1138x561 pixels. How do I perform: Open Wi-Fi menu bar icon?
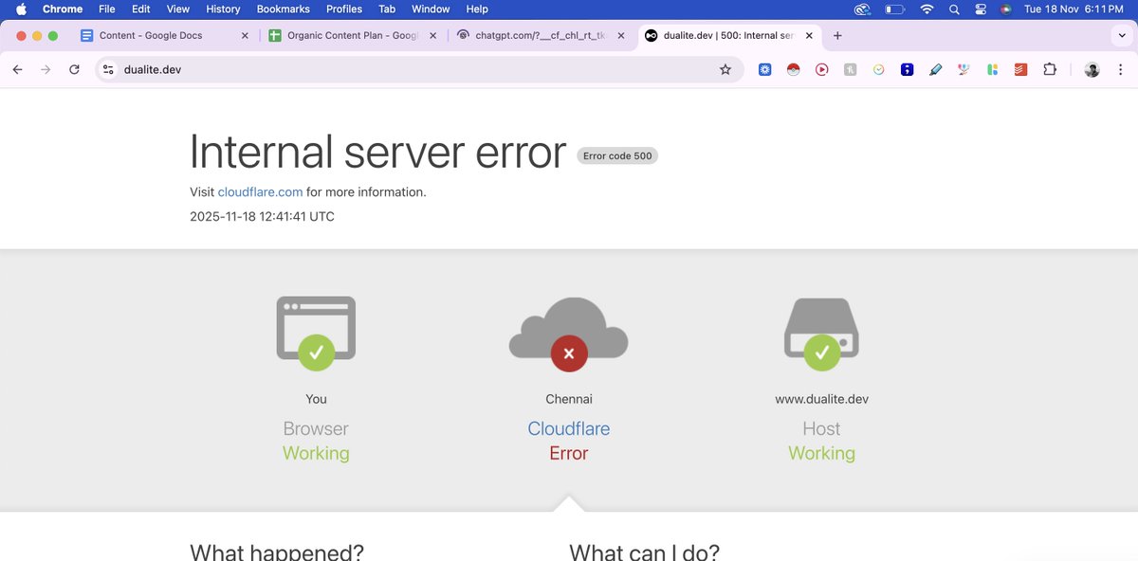pyautogui.click(x=927, y=9)
